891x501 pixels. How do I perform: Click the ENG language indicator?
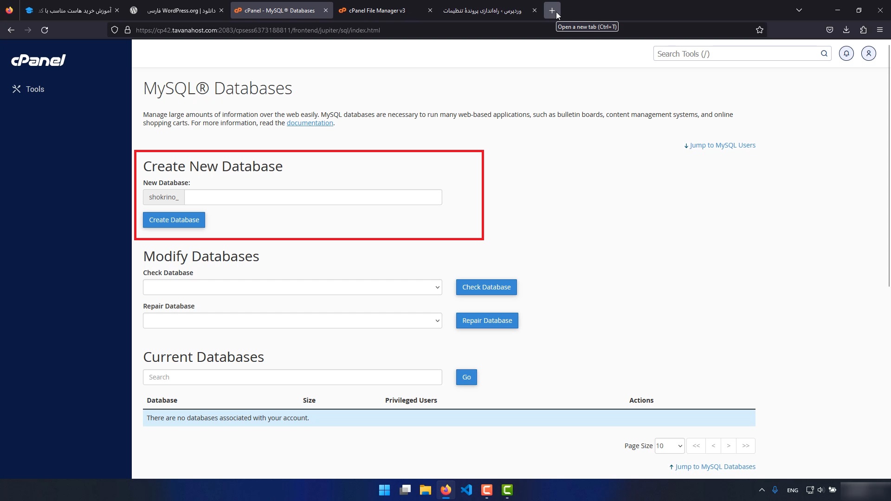pos(793,490)
